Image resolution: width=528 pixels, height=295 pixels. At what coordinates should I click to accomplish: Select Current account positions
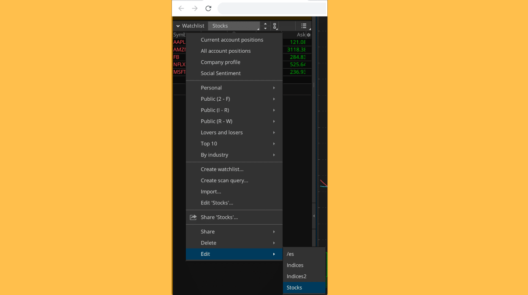[232, 40]
